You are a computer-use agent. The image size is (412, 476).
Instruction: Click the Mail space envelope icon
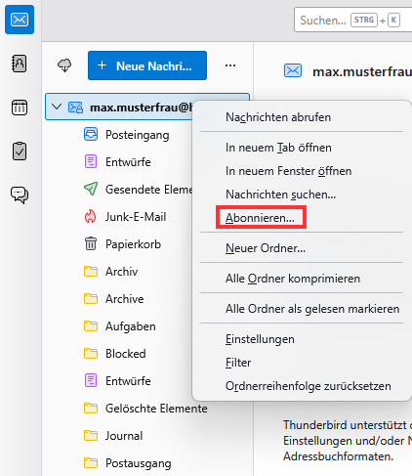[20, 20]
